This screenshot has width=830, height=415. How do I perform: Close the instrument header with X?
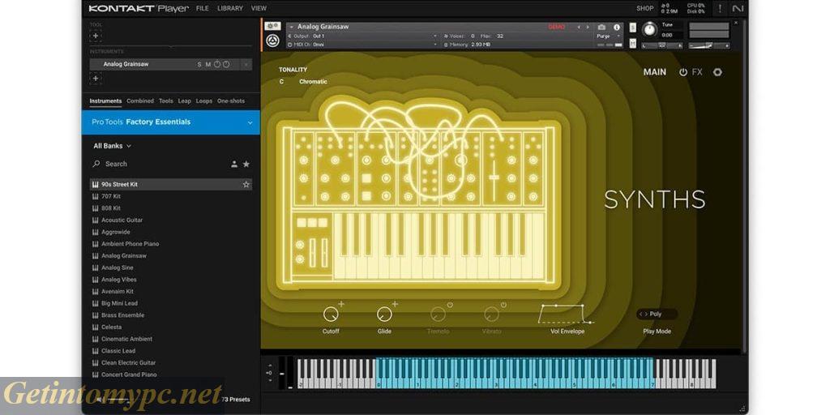734,24
